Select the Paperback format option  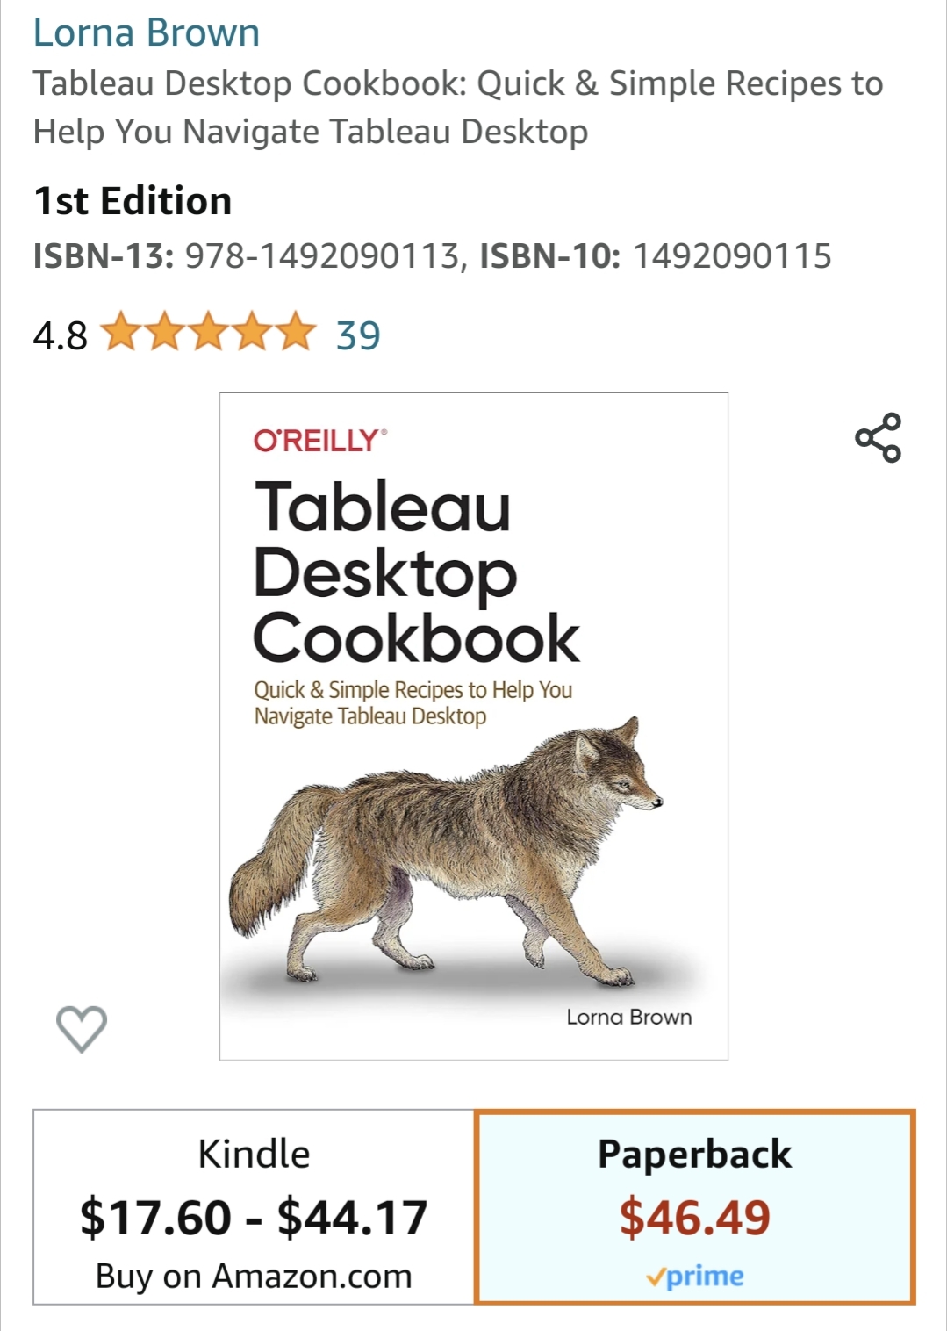coord(694,1154)
